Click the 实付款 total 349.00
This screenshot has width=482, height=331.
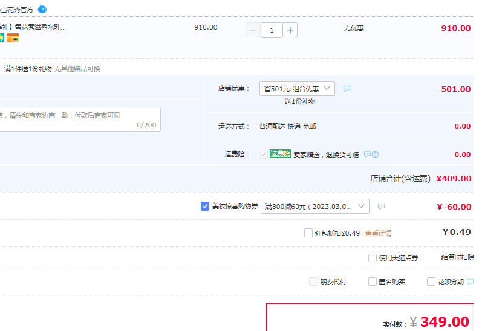445,322
